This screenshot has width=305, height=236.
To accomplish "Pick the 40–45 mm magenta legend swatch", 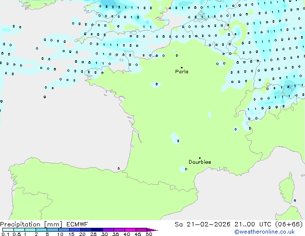I will click(x=130, y=230).
